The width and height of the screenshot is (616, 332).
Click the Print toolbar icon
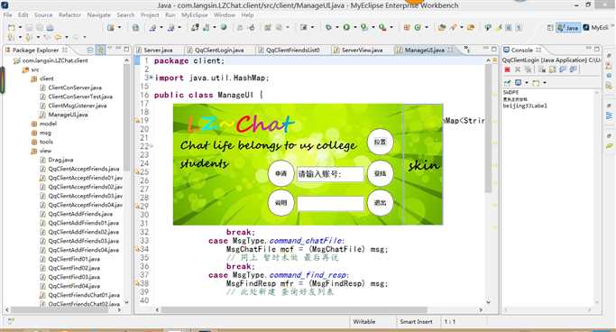coord(50,27)
